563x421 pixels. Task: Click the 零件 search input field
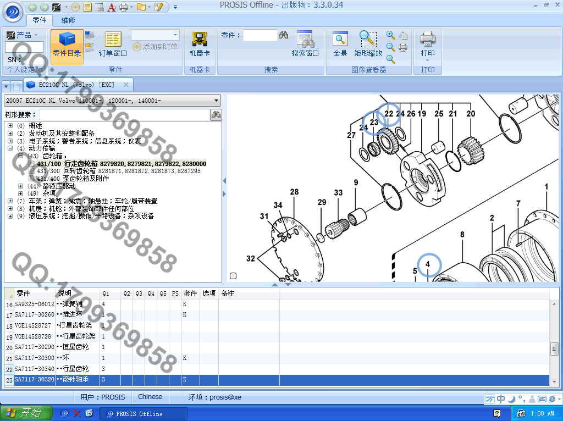(260, 35)
